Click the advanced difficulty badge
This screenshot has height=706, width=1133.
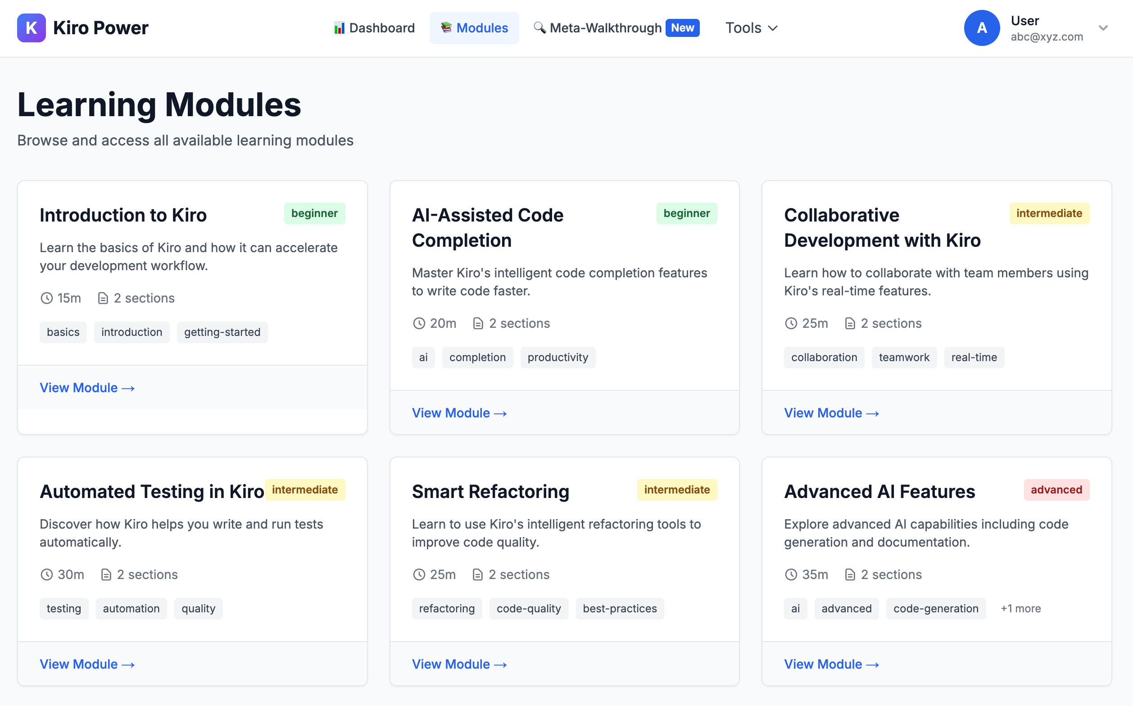(1056, 490)
